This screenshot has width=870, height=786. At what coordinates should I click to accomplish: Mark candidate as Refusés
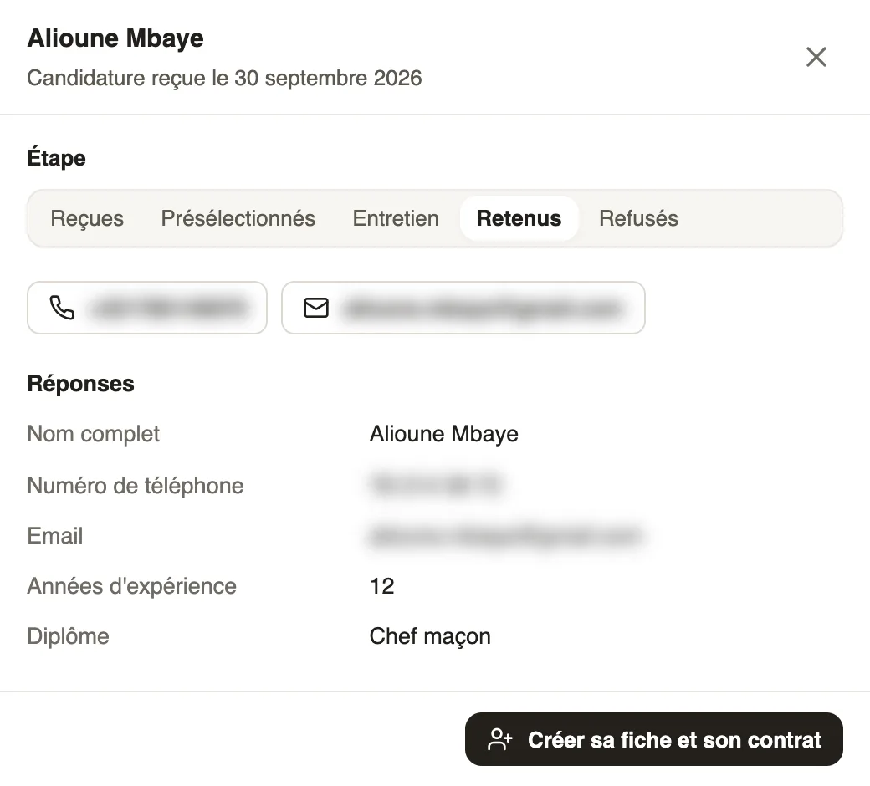coord(638,218)
